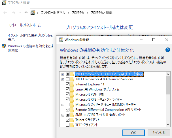
Task: Expand .NET Framework 4.8 Advanced Services node
Action: click(x=63, y=79)
